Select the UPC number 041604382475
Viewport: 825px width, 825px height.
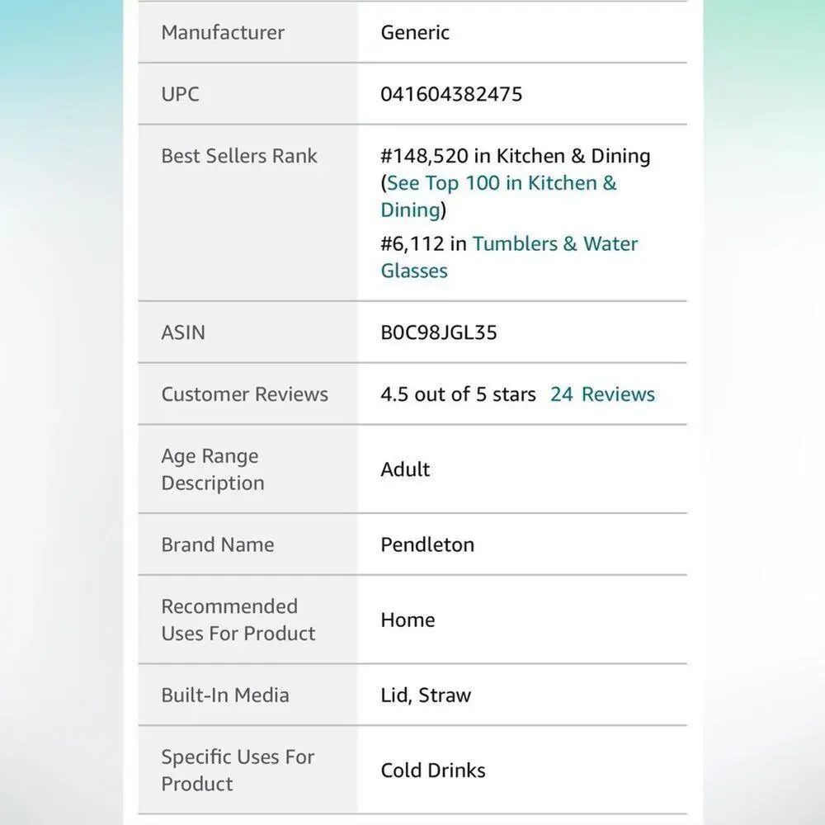click(451, 94)
